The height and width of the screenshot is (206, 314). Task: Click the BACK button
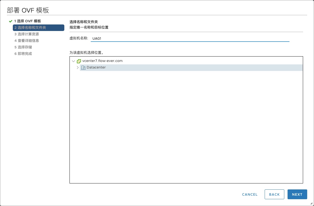pos(274,194)
